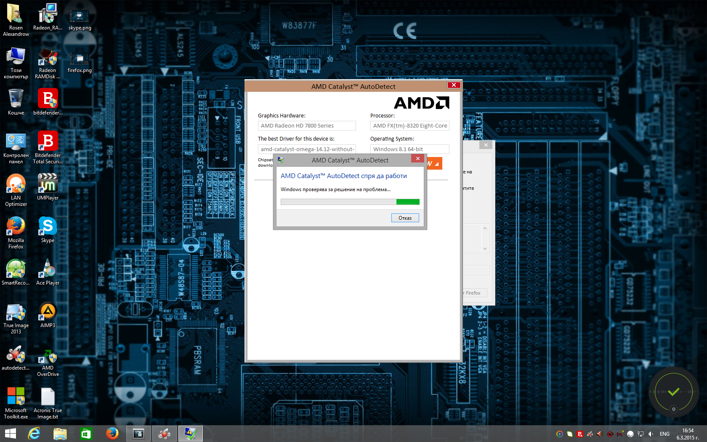Launch the Ace Player shortcut
This screenshot has height=442, width=707.
48,272
